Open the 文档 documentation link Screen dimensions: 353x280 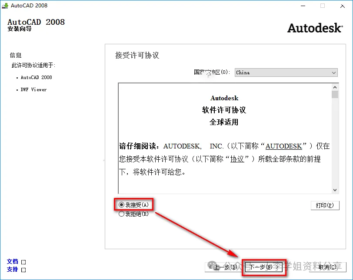pyautogui.click(x=12, y=261)
